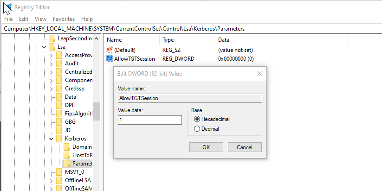Select the OfflineSAM folder icon
Screen dimensions: 382x191
[x=59, y=189]
